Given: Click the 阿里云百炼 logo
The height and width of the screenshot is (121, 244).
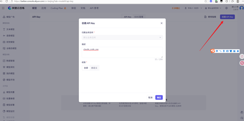Looking at the screenshot, I should (x=16, y=8).
